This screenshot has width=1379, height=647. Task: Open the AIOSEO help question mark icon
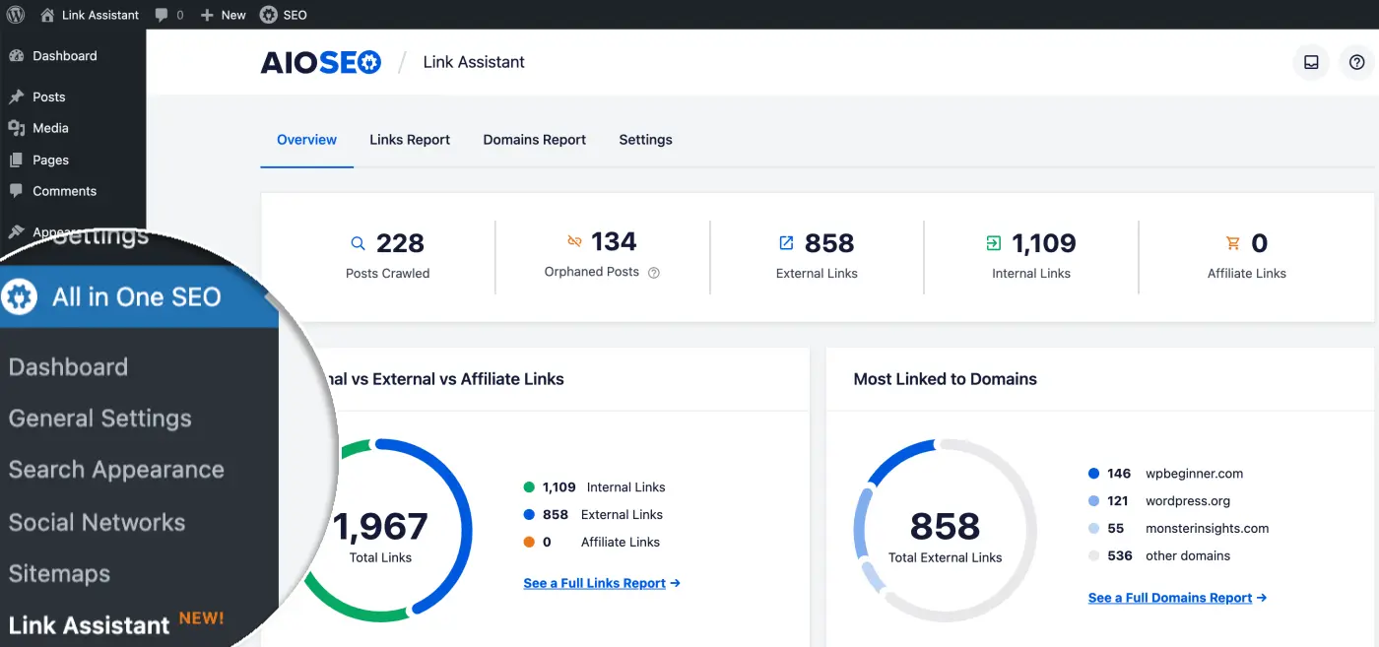[x=1356, y=62]
